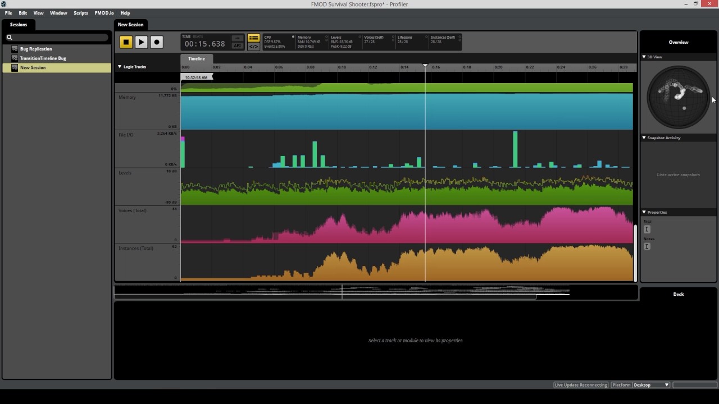Click the tracks vertical scrollbar
The height and width of the screenshot is (404, 719).
click(635, 252)
